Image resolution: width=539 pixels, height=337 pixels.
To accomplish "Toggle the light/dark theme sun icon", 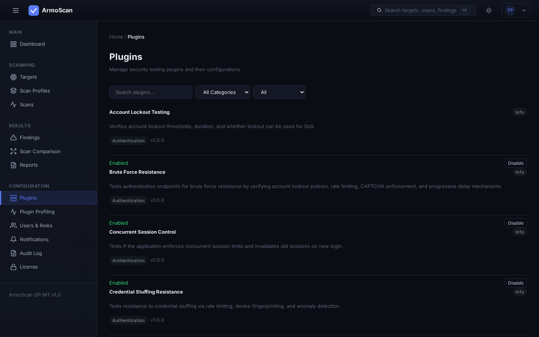I will [489, 10].
